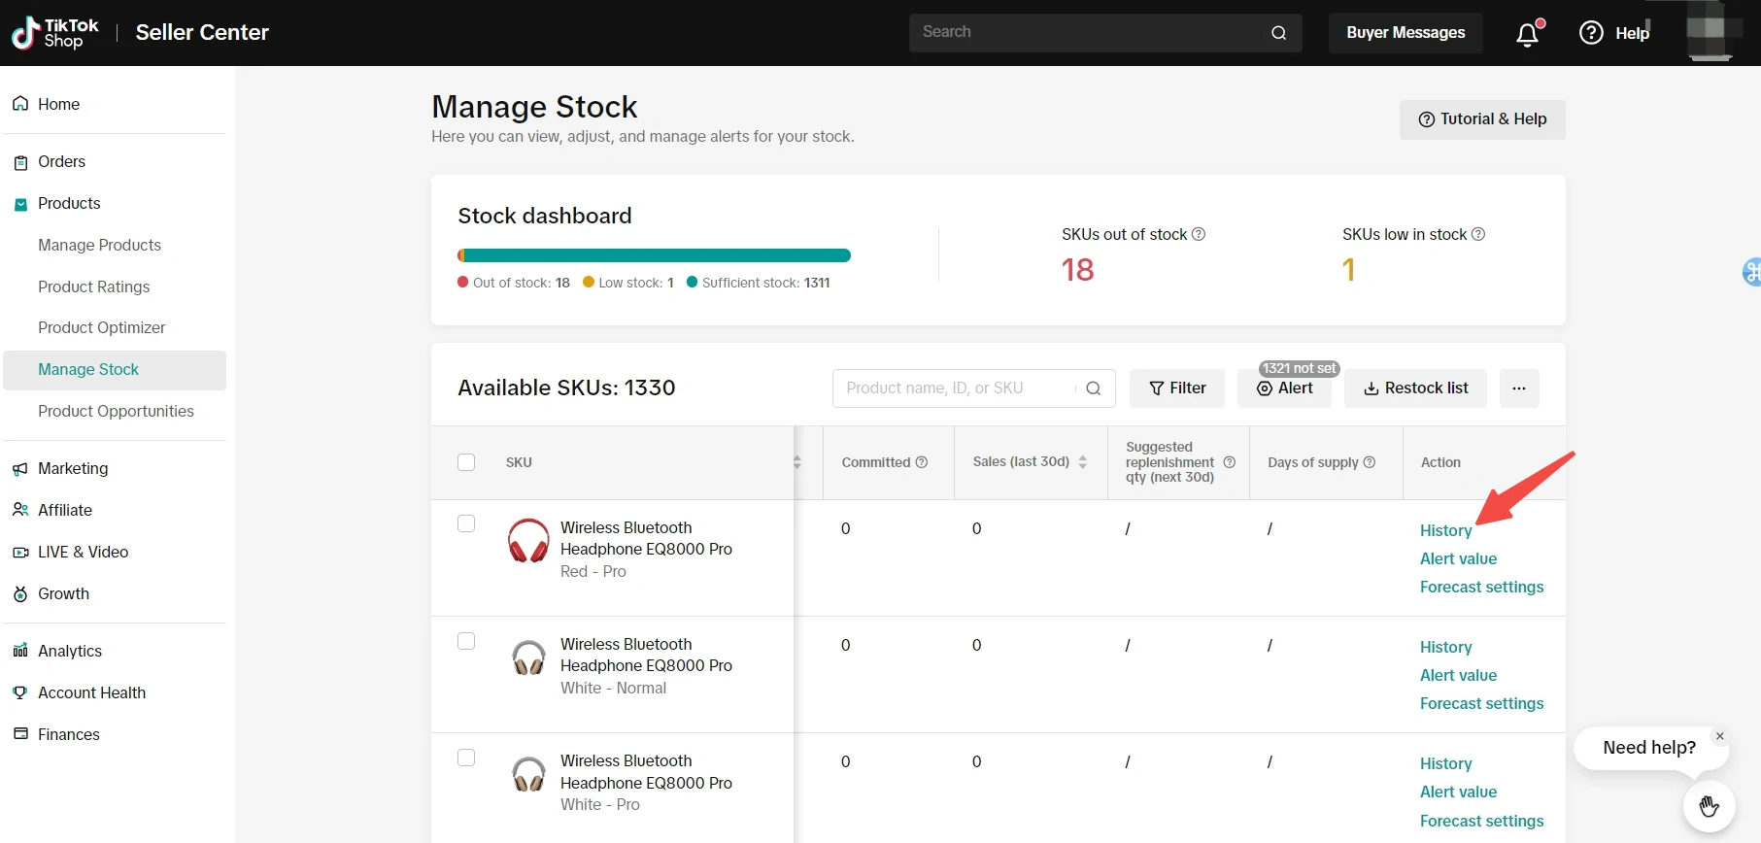Click the Committed column help icon
Image resolution: width=1761 pixels, height=843 pixels.
[x=922, y=462]
